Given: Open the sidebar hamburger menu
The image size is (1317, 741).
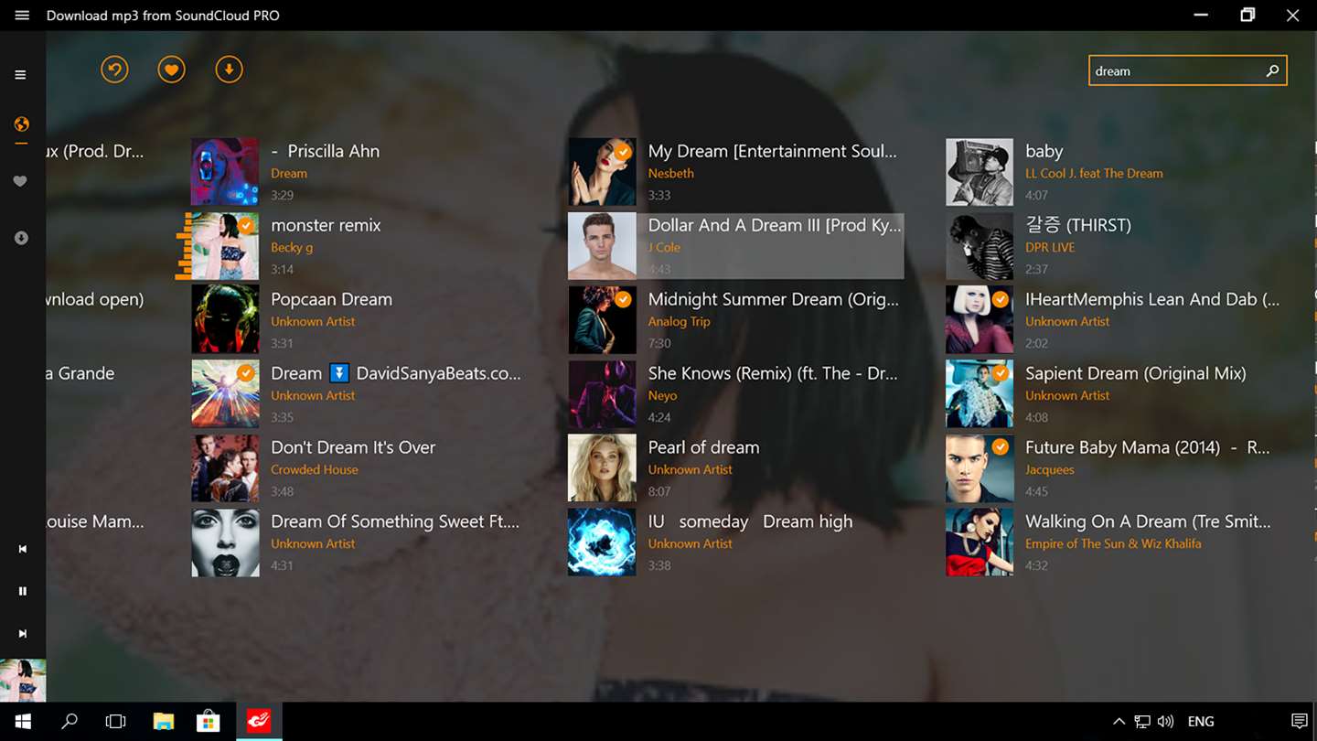Looking at the screenshot, I should point(20,75).
